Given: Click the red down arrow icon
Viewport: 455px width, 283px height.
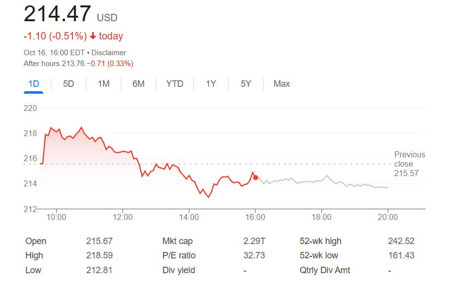Looking at the screenshot, I should click(x=93, y=36).
